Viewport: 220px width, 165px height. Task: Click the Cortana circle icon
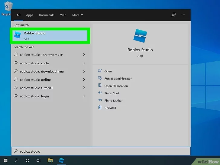coord(27,160)
